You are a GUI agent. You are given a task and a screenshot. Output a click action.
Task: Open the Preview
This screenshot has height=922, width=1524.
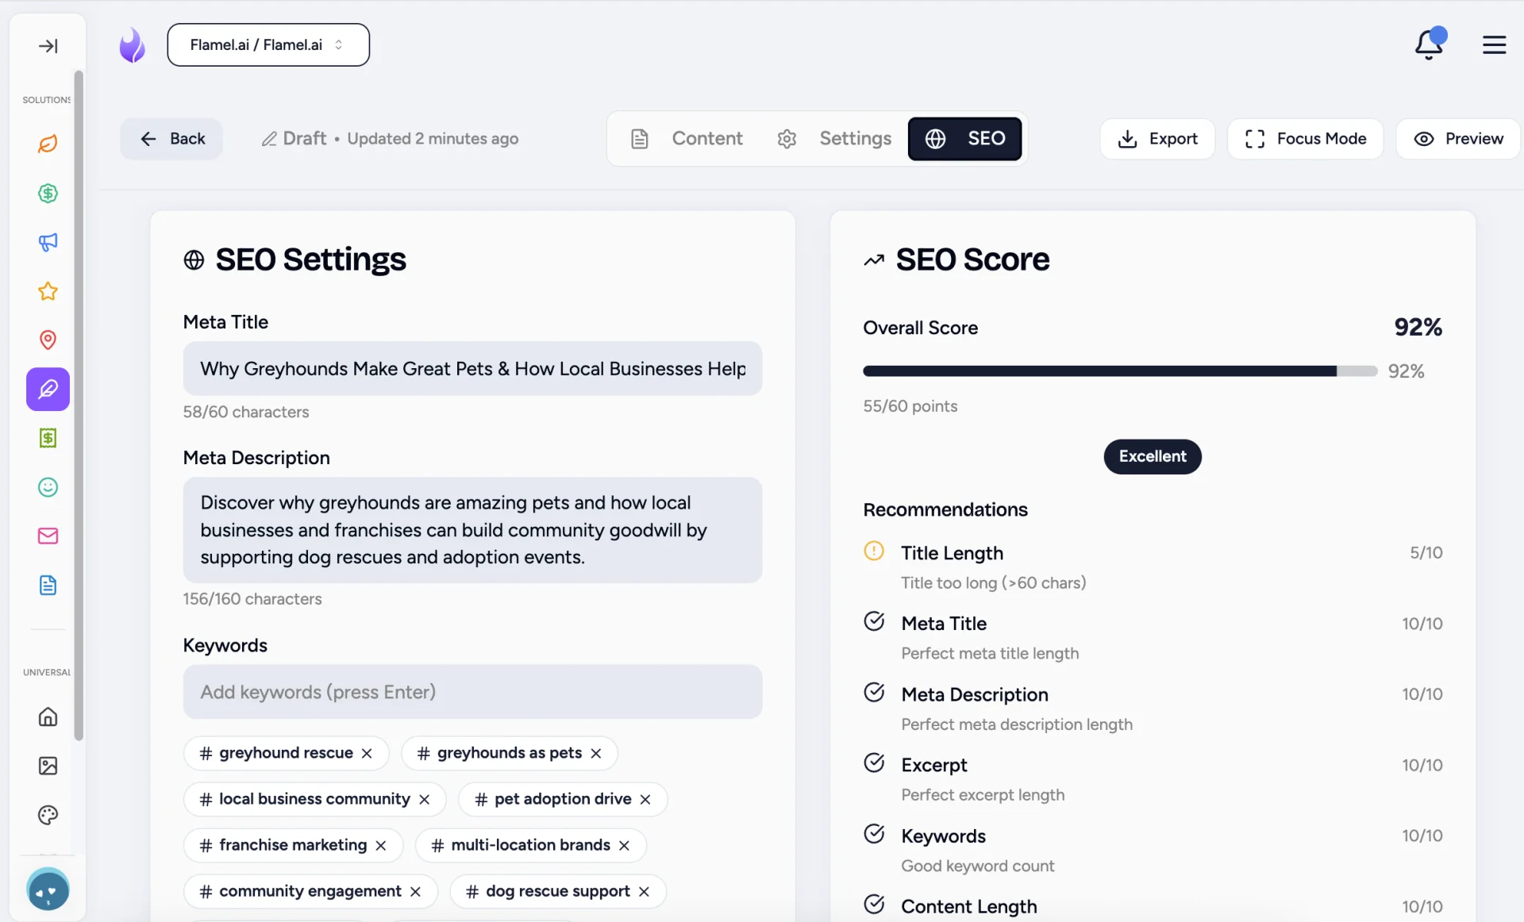click(1458, 139)
